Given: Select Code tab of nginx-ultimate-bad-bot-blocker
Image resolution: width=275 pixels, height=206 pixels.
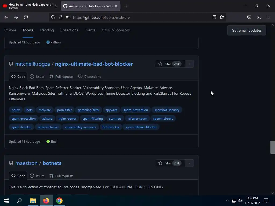Looking at the screenshot, I should (x=18, y=76).
